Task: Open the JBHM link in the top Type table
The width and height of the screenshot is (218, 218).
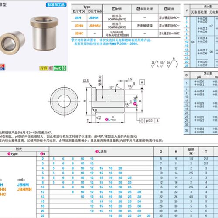Action: click(94, 18)
